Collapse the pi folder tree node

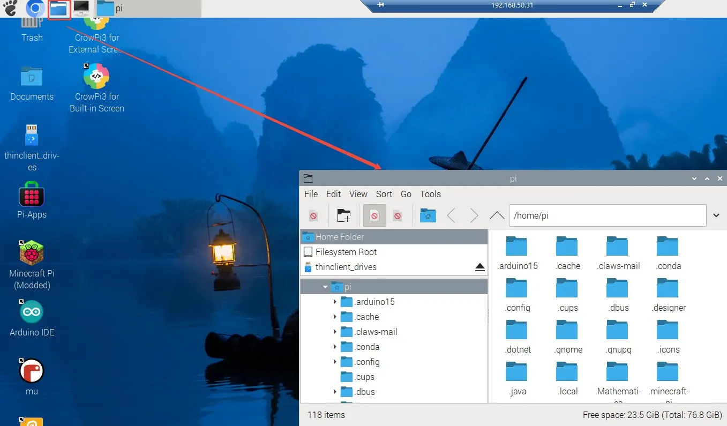[325, 287]
